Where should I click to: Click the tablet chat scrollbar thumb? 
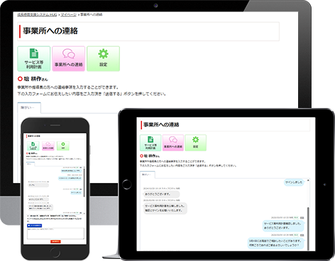click(x=308, y=228)
